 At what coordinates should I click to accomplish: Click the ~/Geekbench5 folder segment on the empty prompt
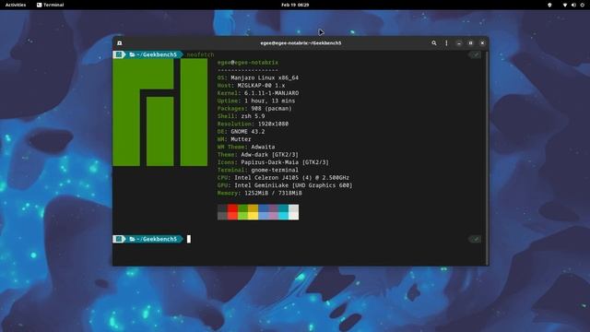coord(153,239)
